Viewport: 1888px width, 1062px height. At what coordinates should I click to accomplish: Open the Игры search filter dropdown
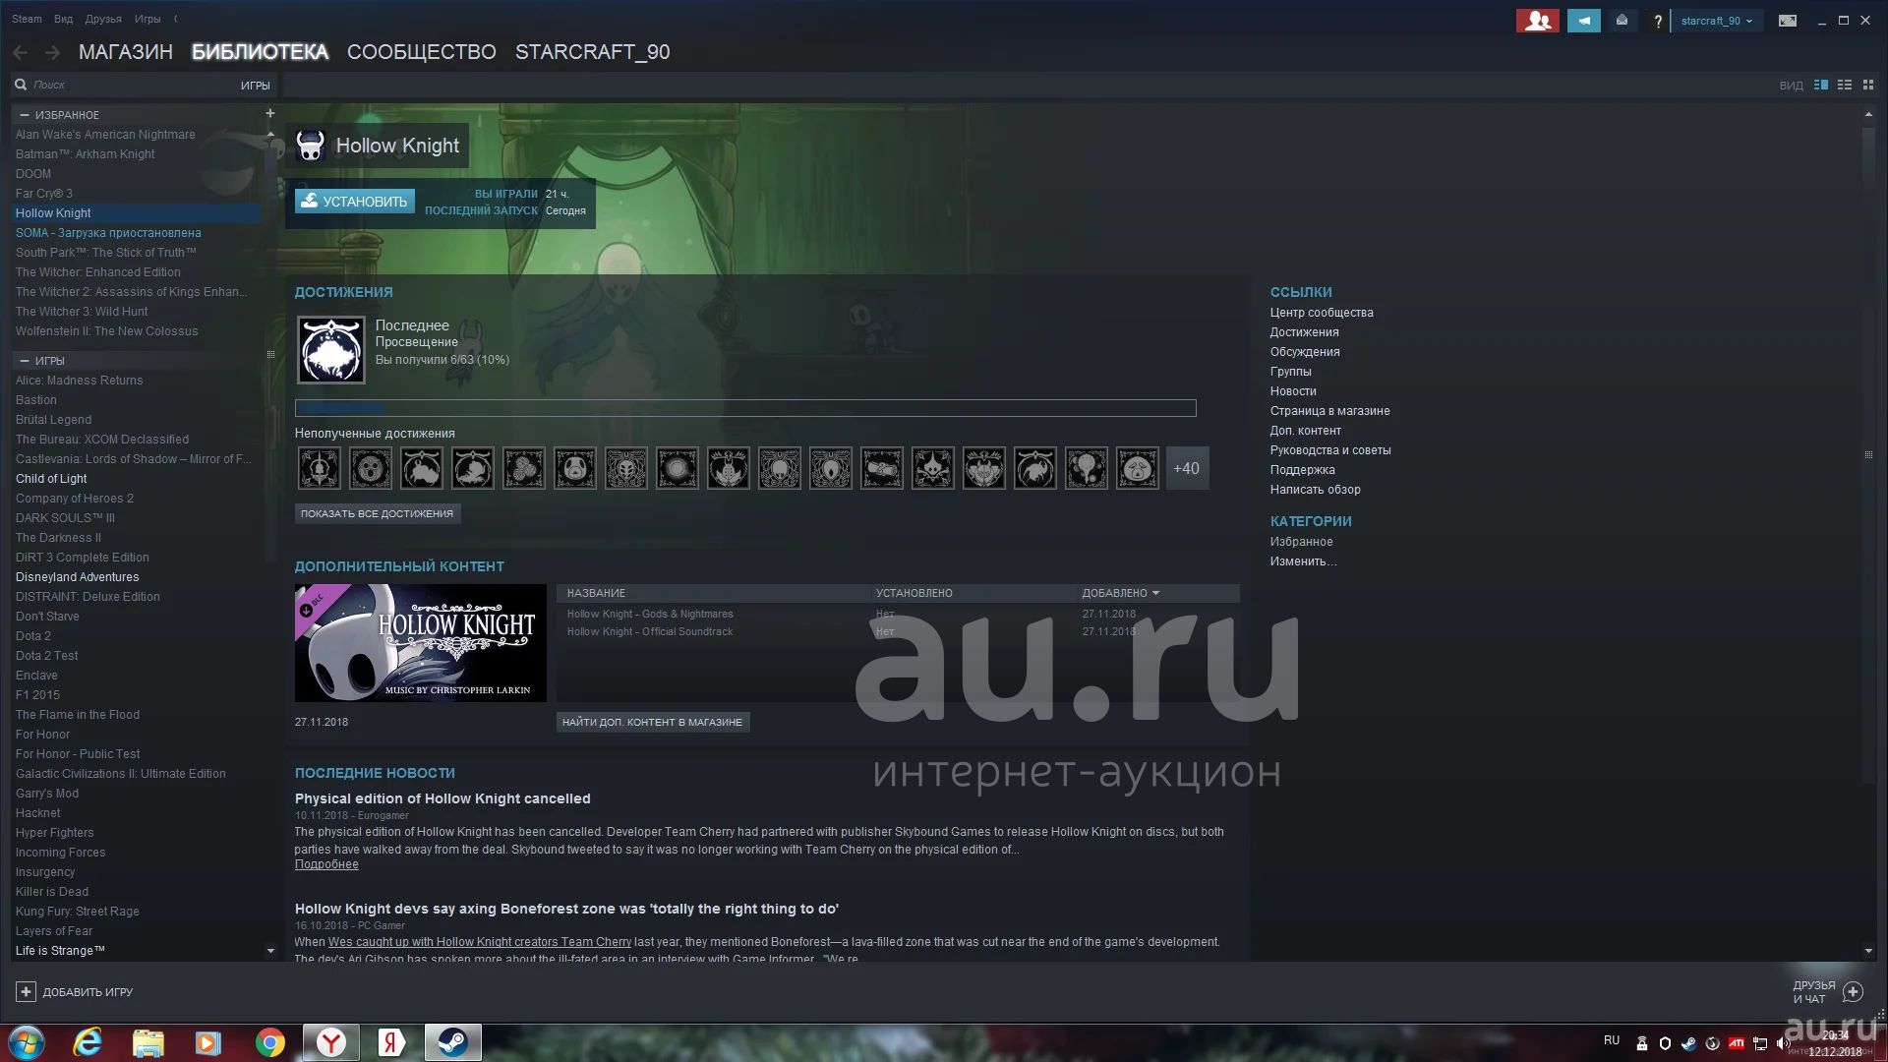pyautogui.click(x=255, y=86)
